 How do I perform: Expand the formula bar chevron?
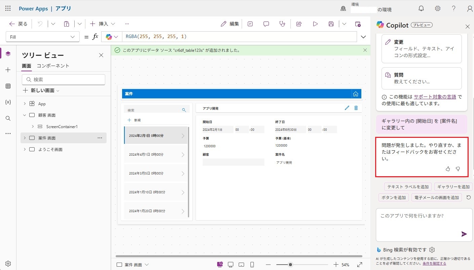click(363, 37)
